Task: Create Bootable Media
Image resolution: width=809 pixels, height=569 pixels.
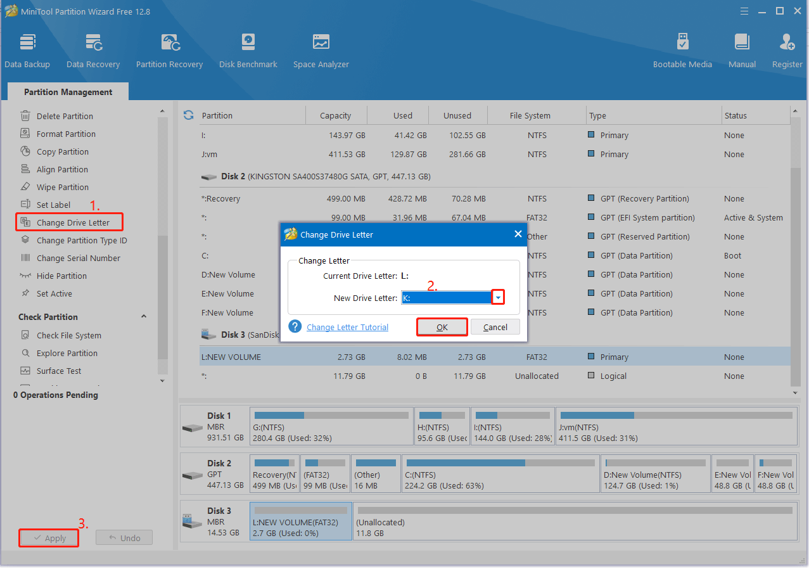Action: 682,51
